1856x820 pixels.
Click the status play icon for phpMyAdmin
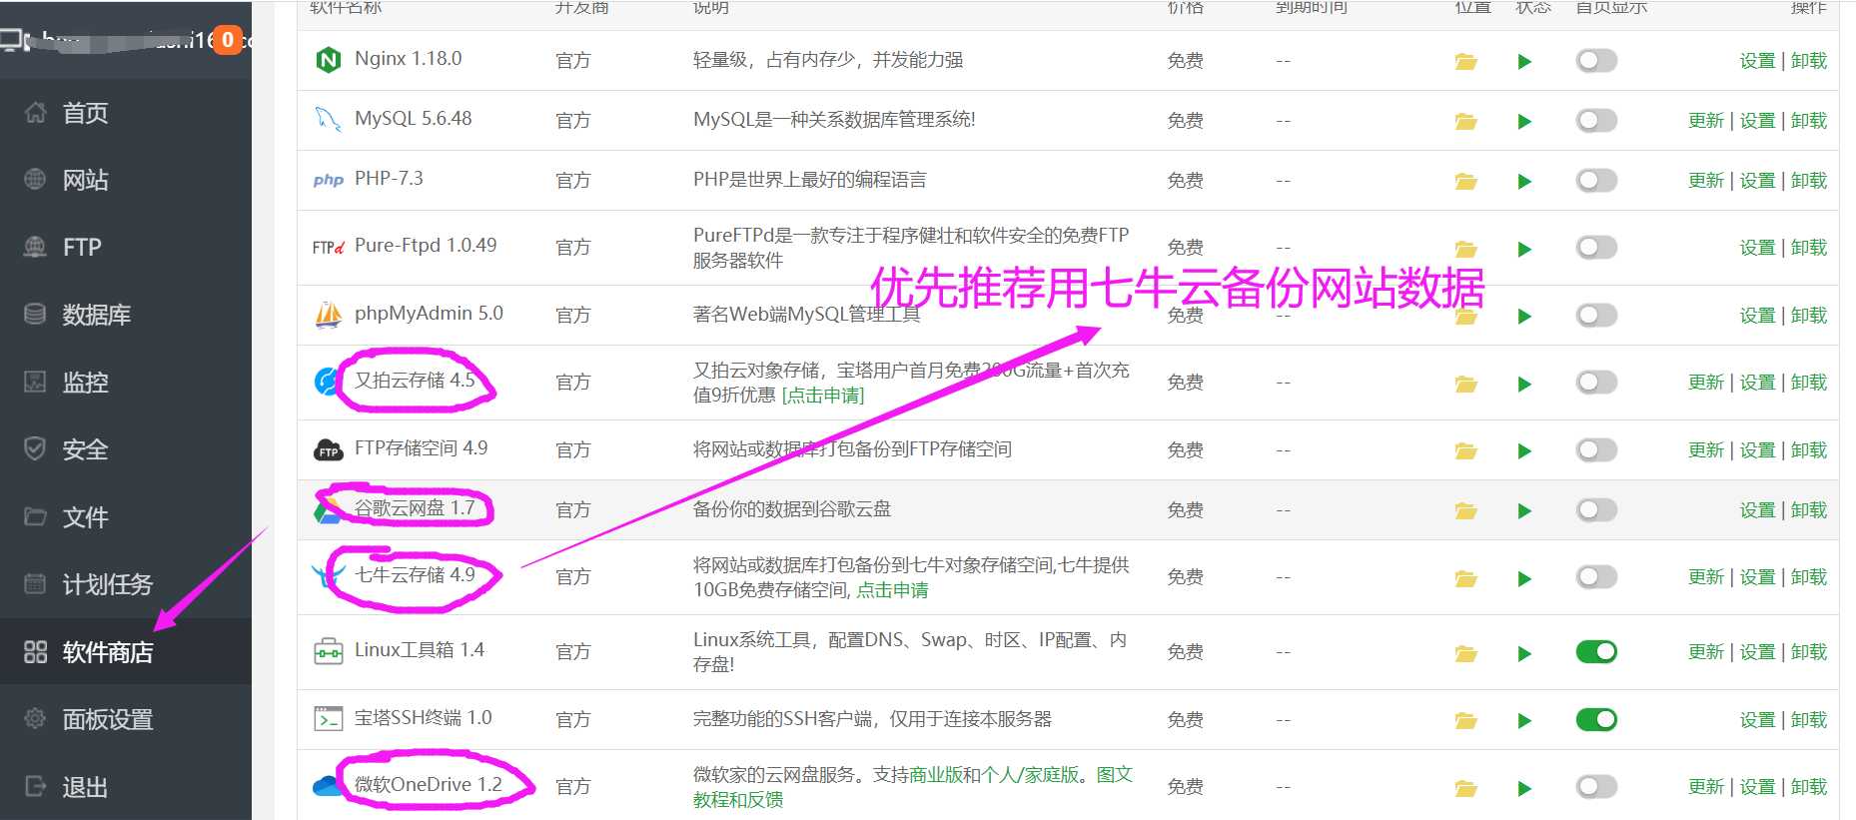pyautogui.click(x=1524, y=317)
